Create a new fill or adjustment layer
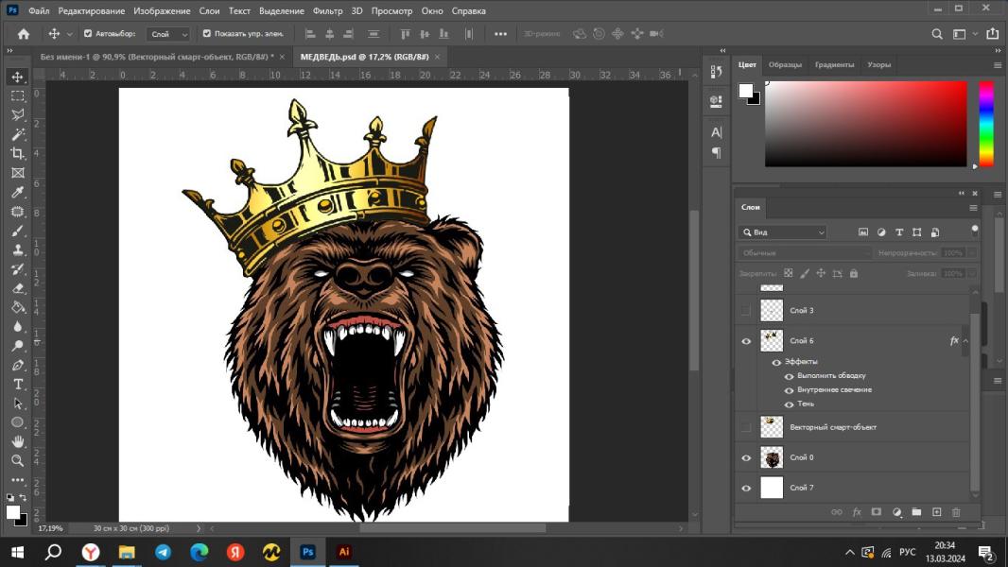1008x567 pixels. tap(896, 512)
